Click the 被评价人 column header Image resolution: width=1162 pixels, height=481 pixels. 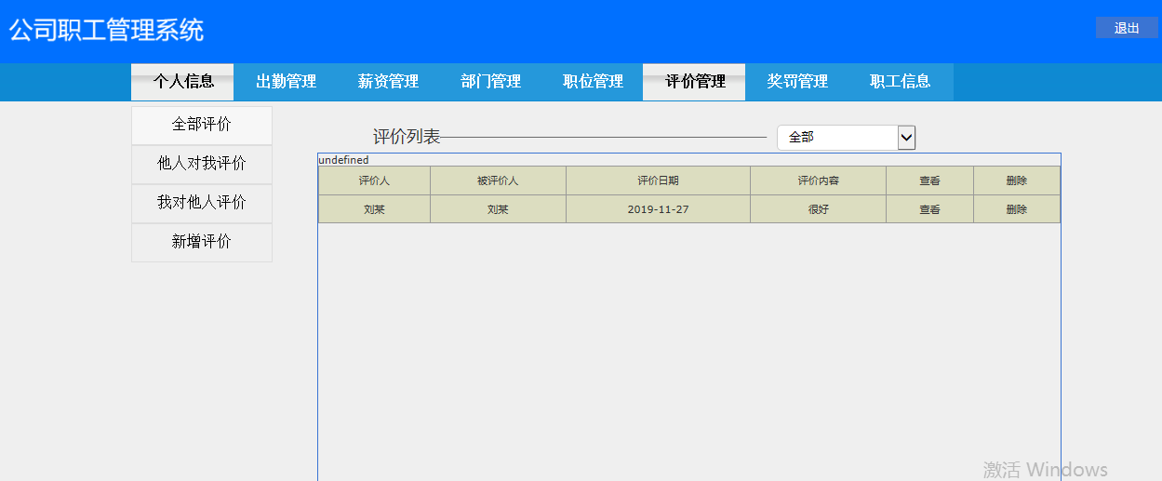tap(498, 180)
